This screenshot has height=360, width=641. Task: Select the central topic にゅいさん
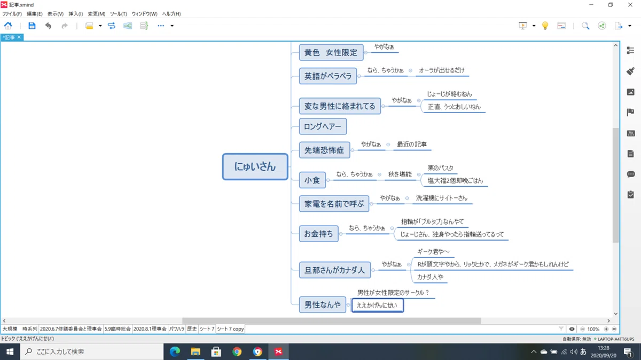(x=255, y=166)
